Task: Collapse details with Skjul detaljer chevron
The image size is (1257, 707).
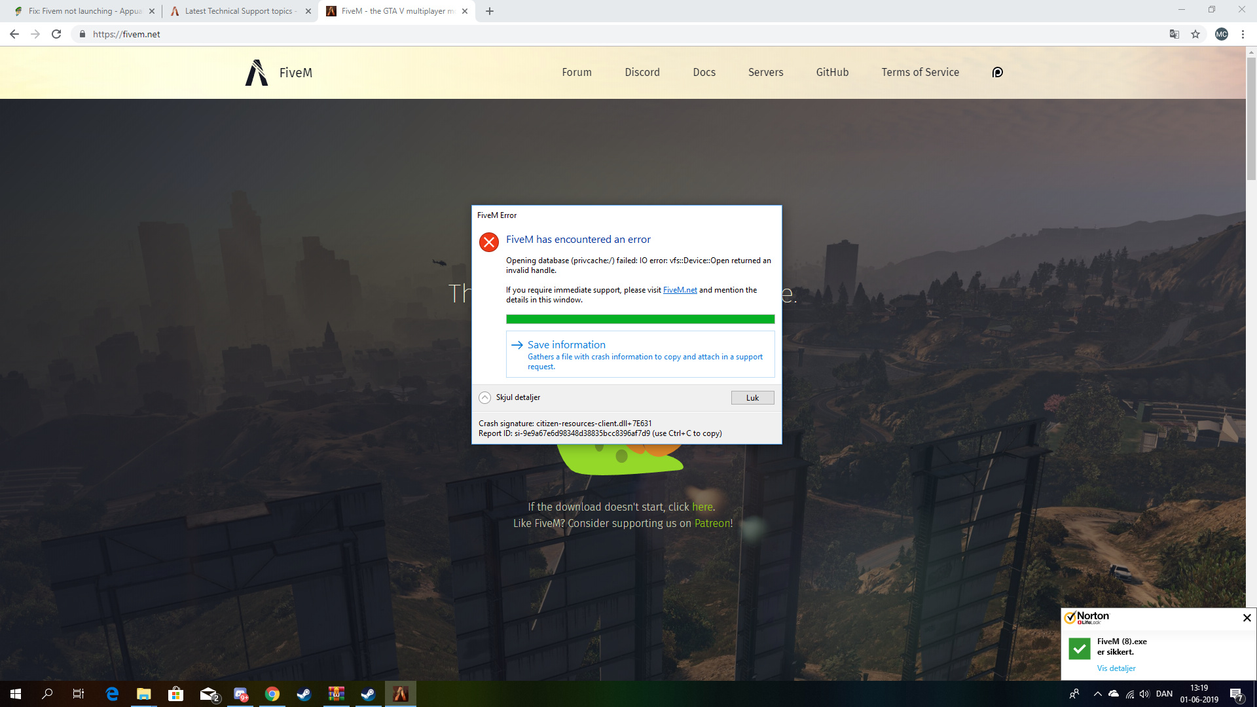Action: click(484, 397)
